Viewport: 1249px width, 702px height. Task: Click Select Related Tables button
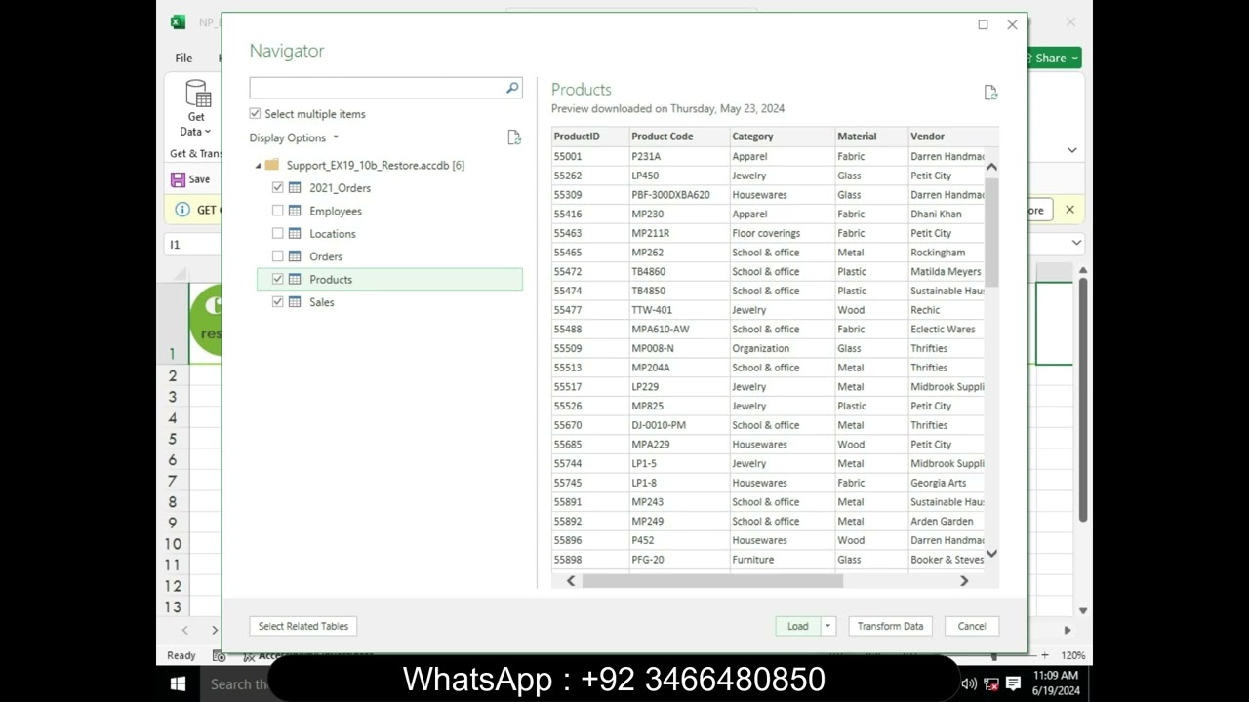point(303,626)
